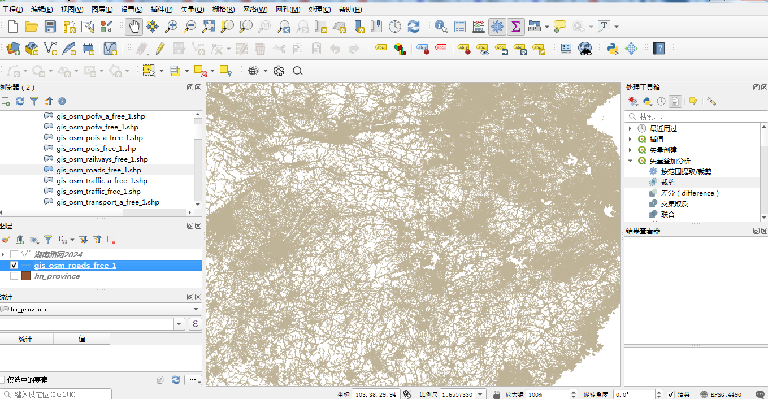The image size is (768, 399).
Task: Click the Refresh map canvas icon
Action: point(414,26)
